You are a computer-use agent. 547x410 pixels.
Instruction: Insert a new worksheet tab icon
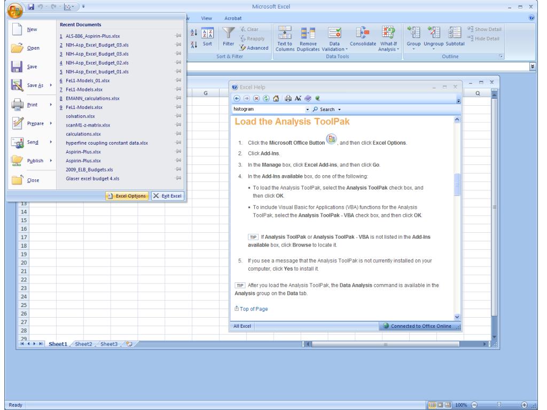pos(129,344)
